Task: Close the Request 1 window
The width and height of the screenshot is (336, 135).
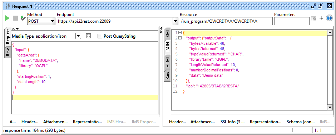Action: [329, 6]
